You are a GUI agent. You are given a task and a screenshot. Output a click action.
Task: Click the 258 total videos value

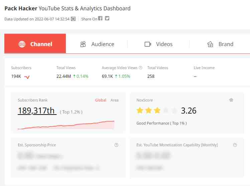[x=151, y=76]
